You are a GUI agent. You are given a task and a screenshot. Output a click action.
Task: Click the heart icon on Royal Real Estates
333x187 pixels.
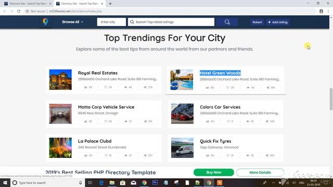coord(106,87)
